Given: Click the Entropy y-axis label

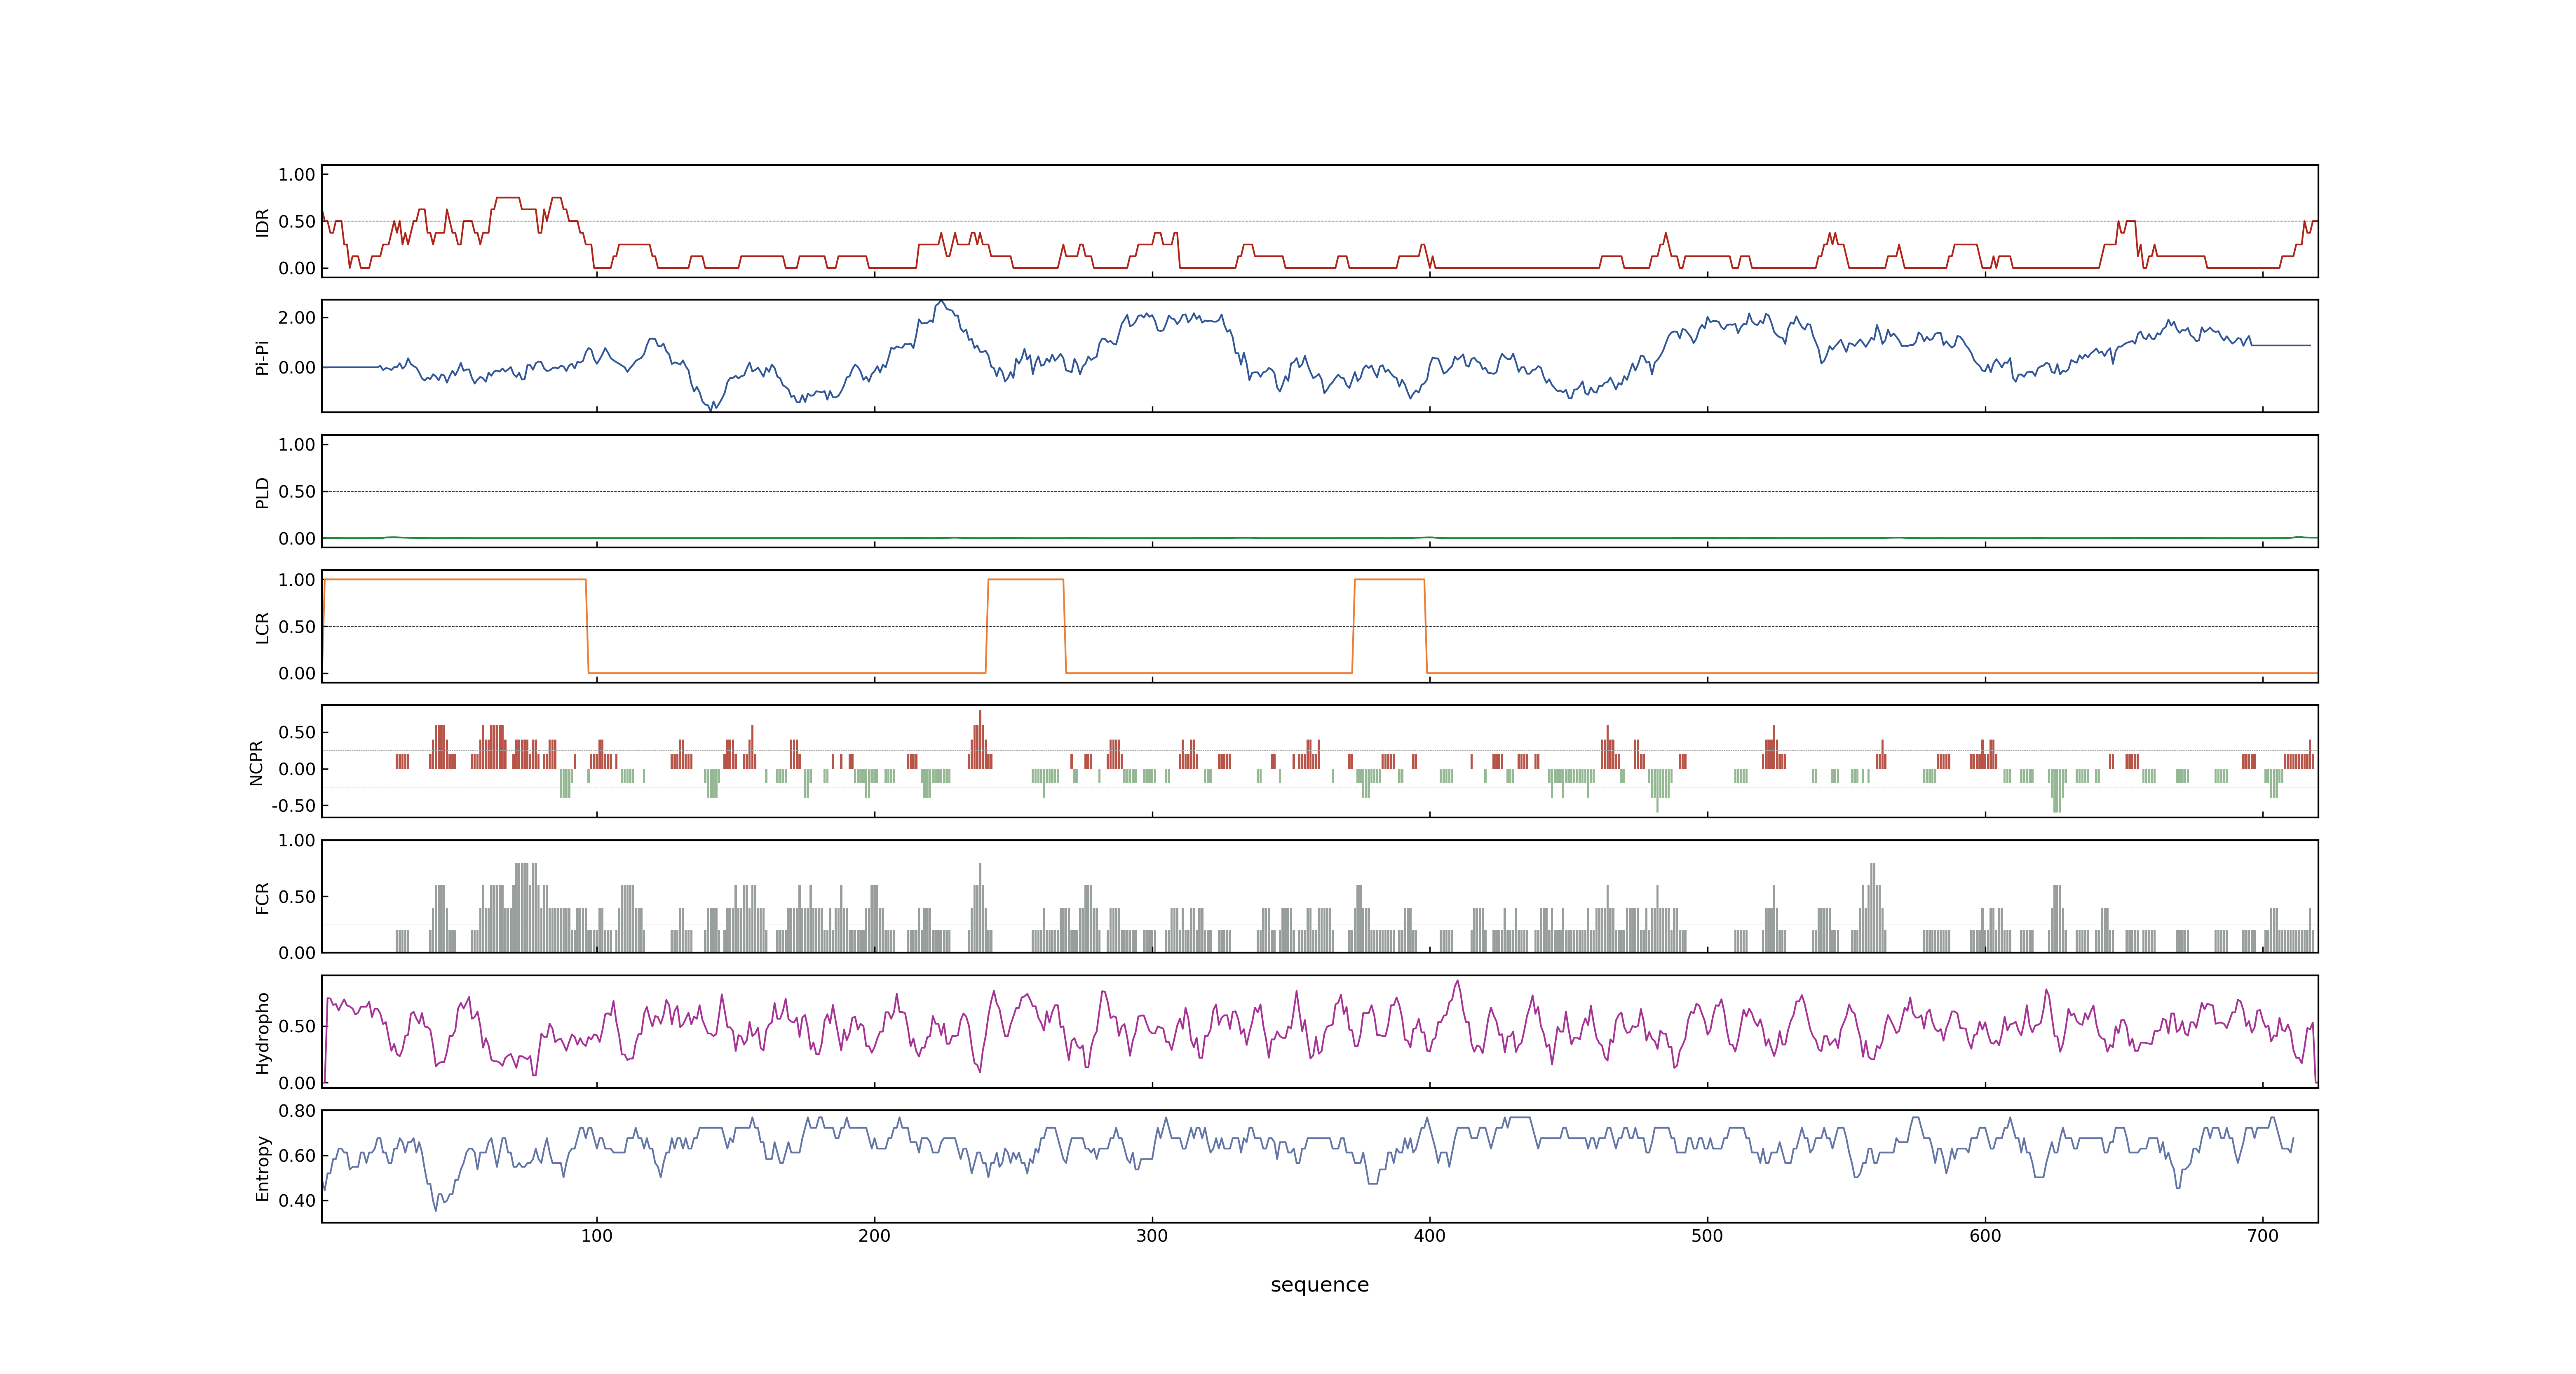Looking at the screenshot, I should [262, 1167].
